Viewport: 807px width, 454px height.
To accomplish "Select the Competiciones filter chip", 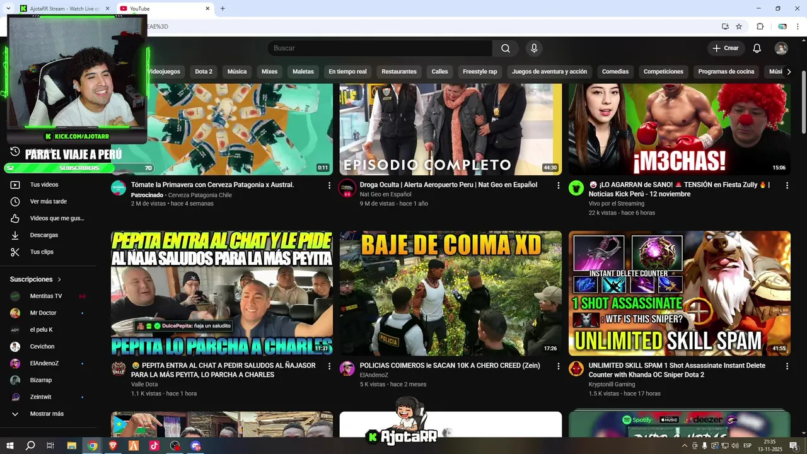I will click(x=663, y=72).
